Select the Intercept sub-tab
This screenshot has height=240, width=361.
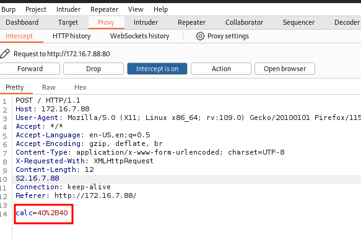(x=19, y=36)
